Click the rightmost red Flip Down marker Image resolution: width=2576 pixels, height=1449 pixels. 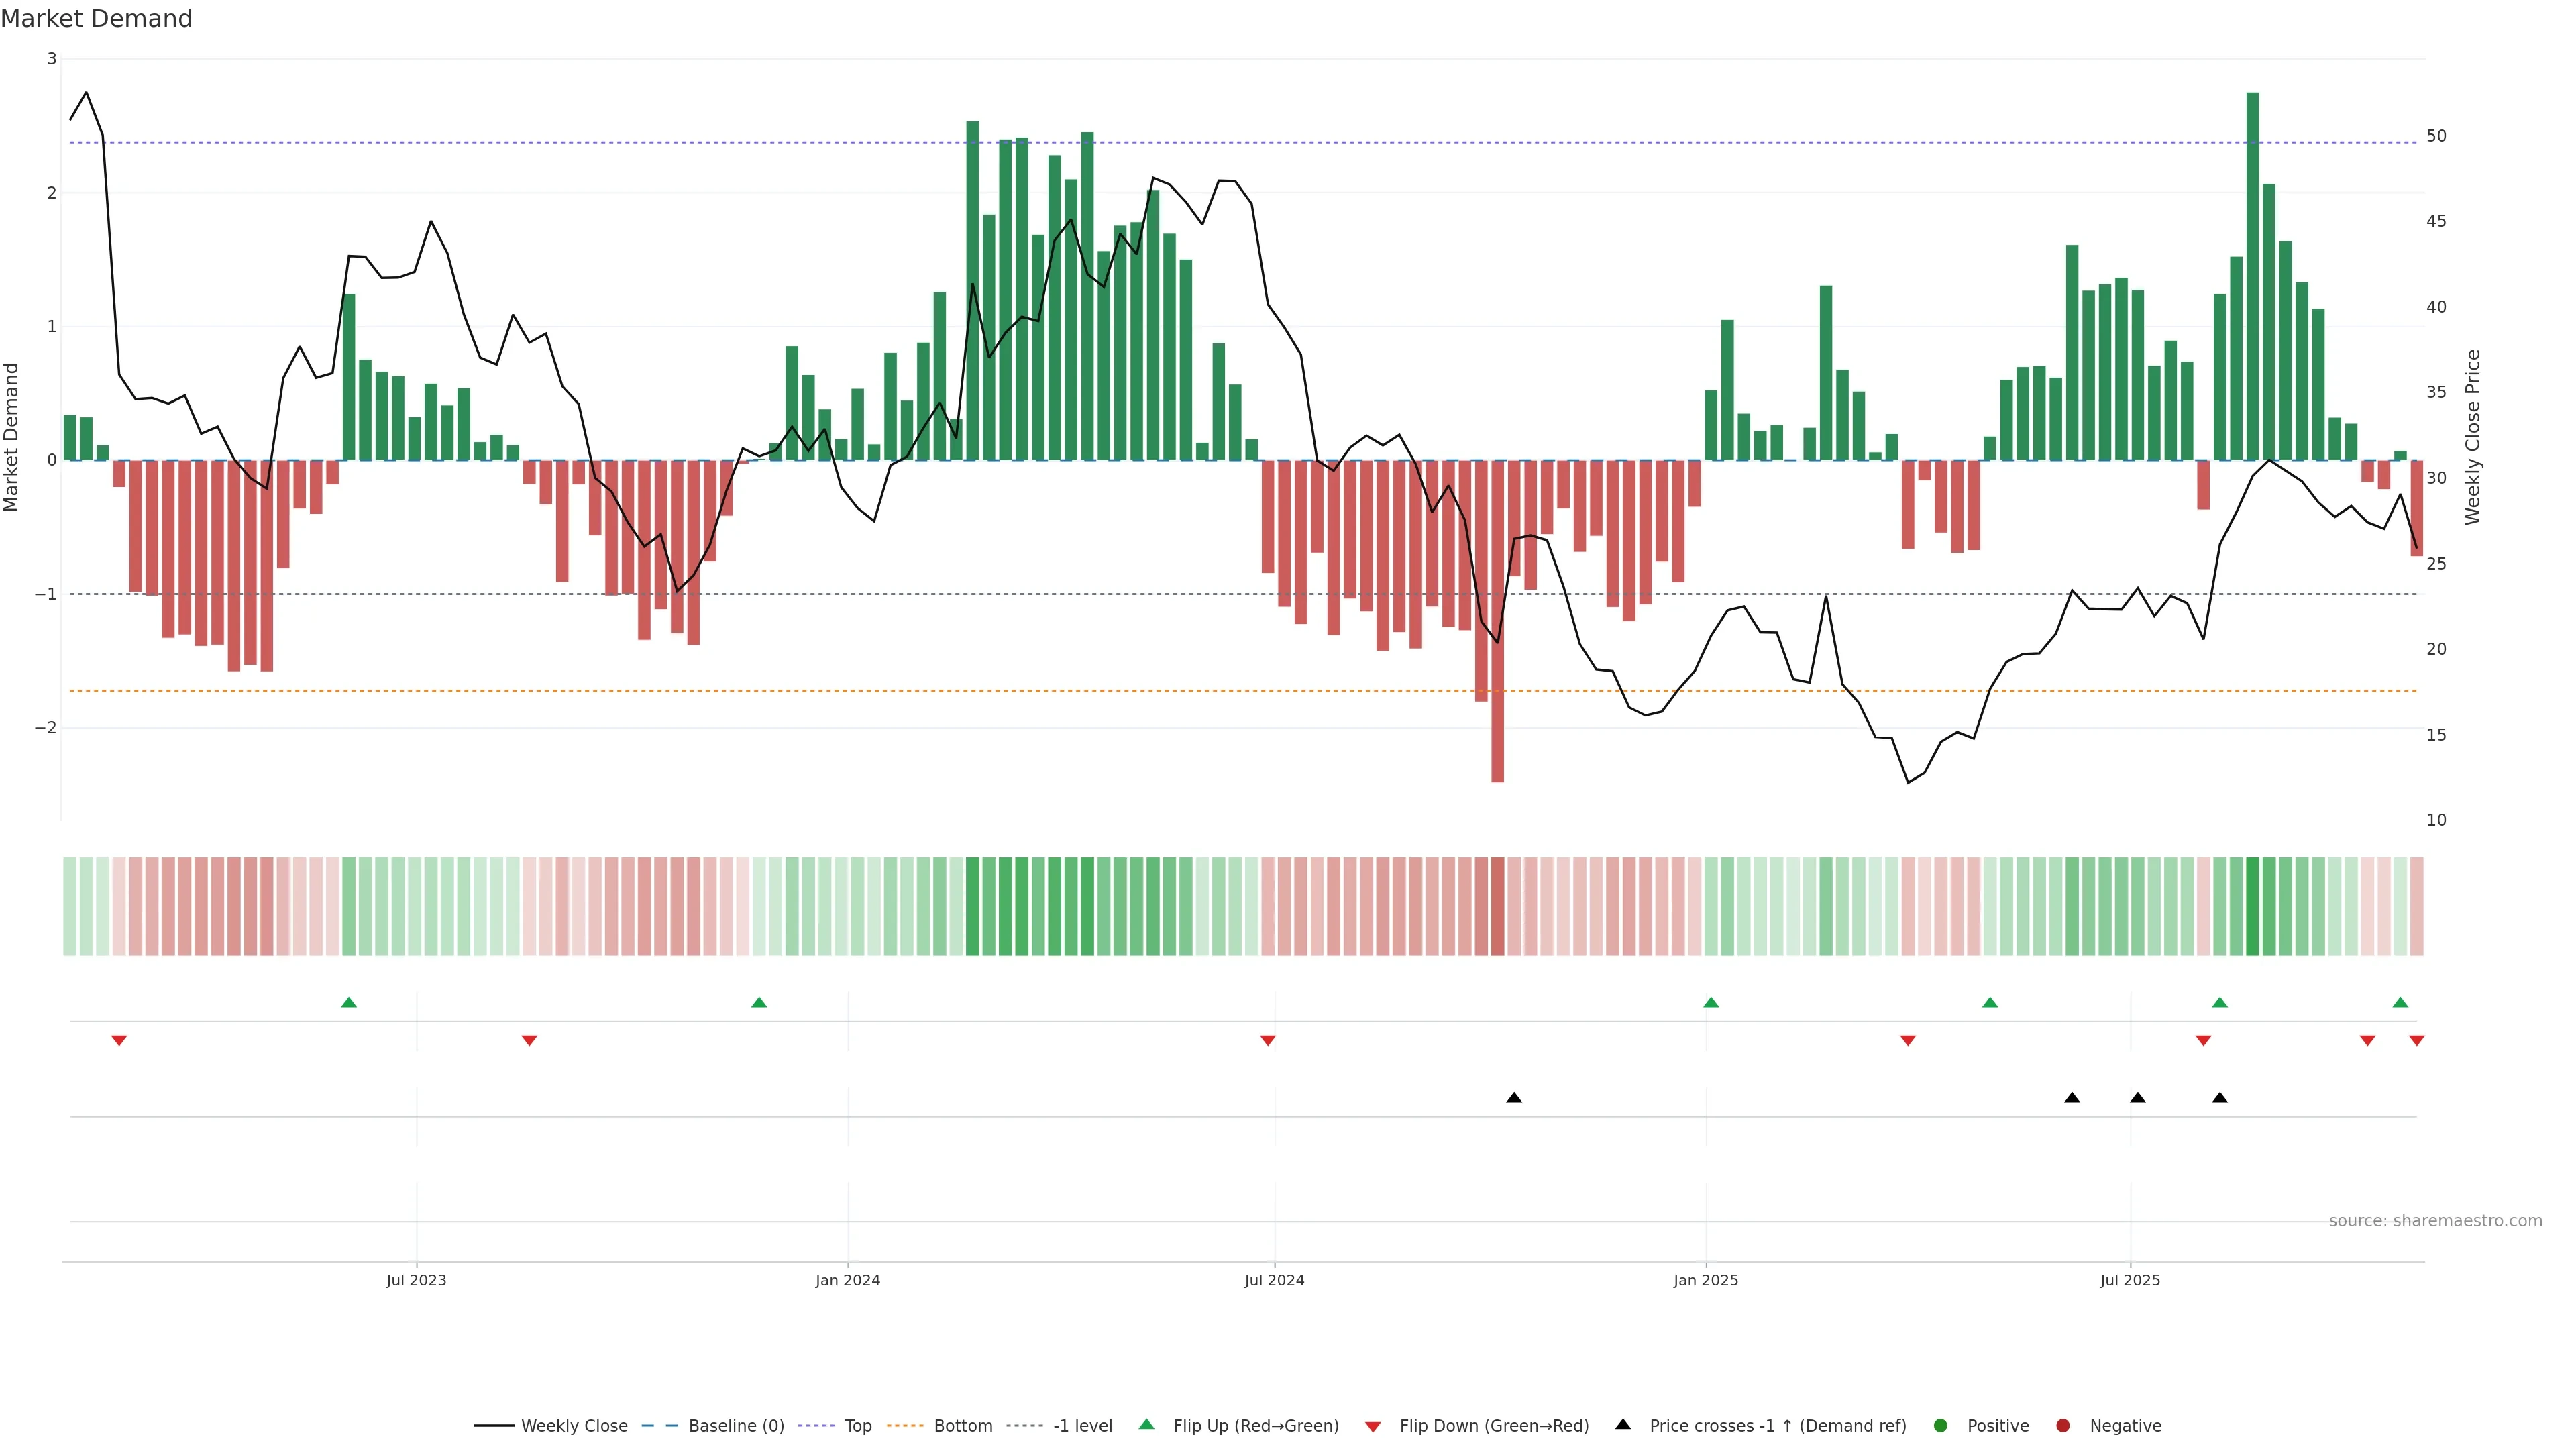[2417, 1041]
